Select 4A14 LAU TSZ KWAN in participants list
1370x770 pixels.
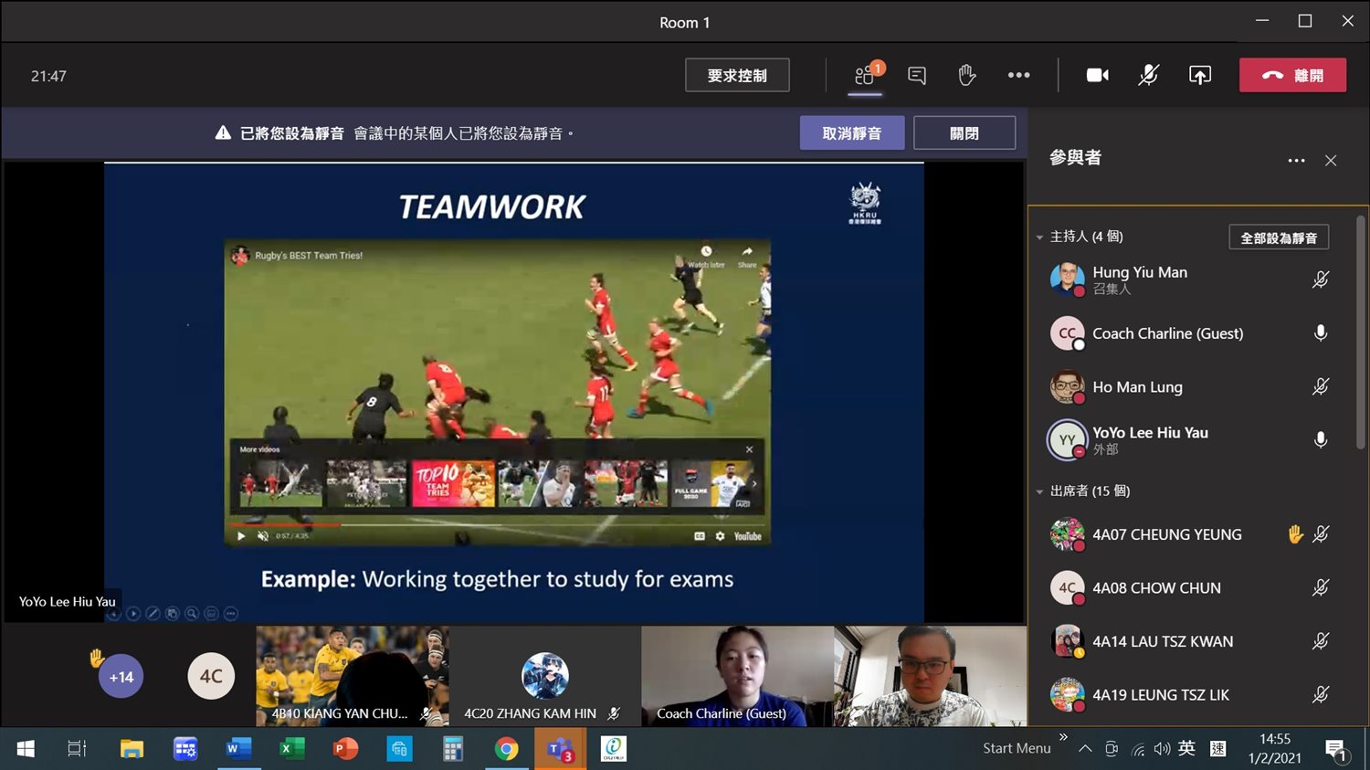[1190, 641]
